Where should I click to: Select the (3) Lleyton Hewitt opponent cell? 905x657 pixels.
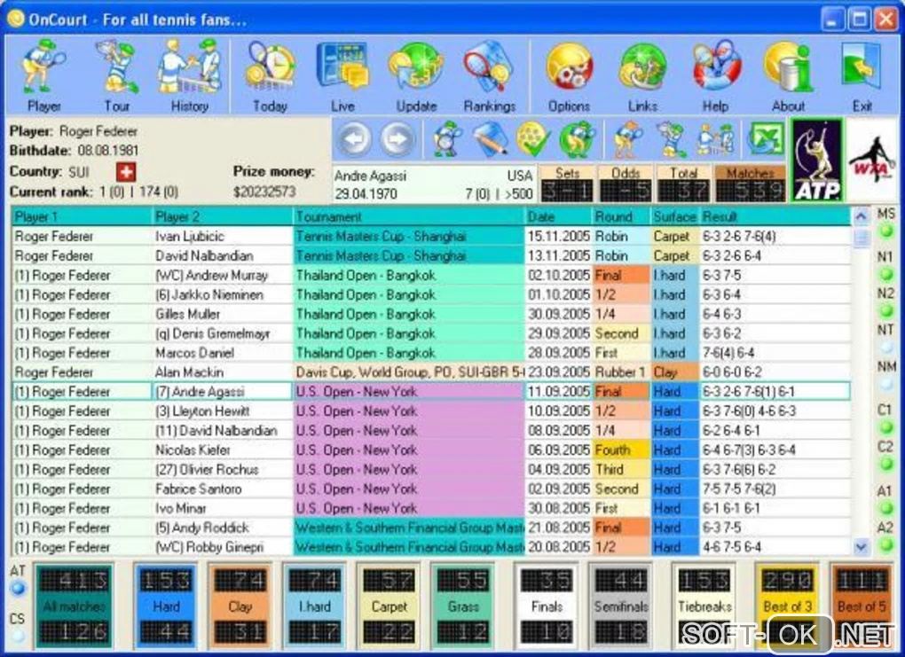(x=222, y=411)
